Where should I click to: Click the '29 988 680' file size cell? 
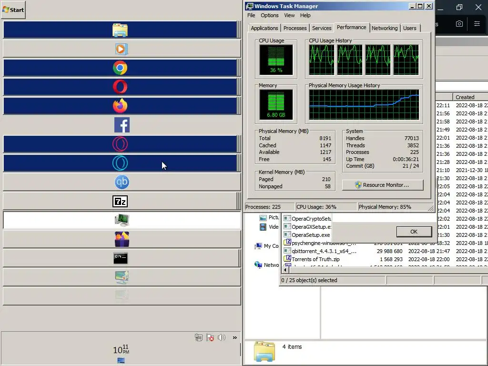(x=389, y=251)
